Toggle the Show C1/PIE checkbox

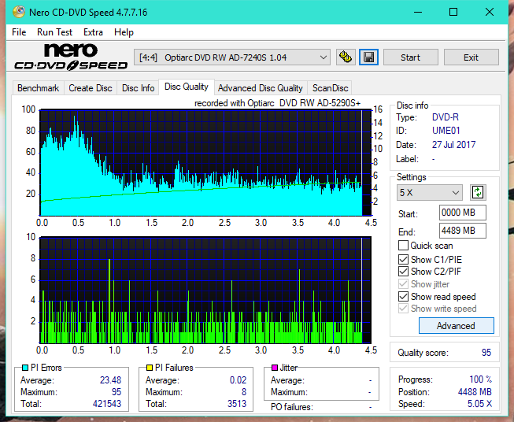[403, 259]
